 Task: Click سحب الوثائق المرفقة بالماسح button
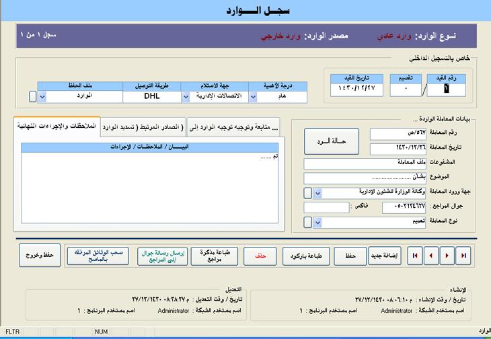pos(98,256)
